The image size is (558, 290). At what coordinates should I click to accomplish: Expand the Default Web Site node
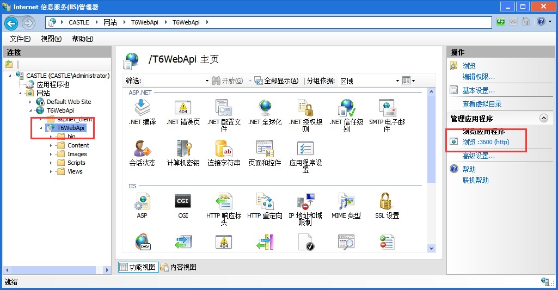30,102
